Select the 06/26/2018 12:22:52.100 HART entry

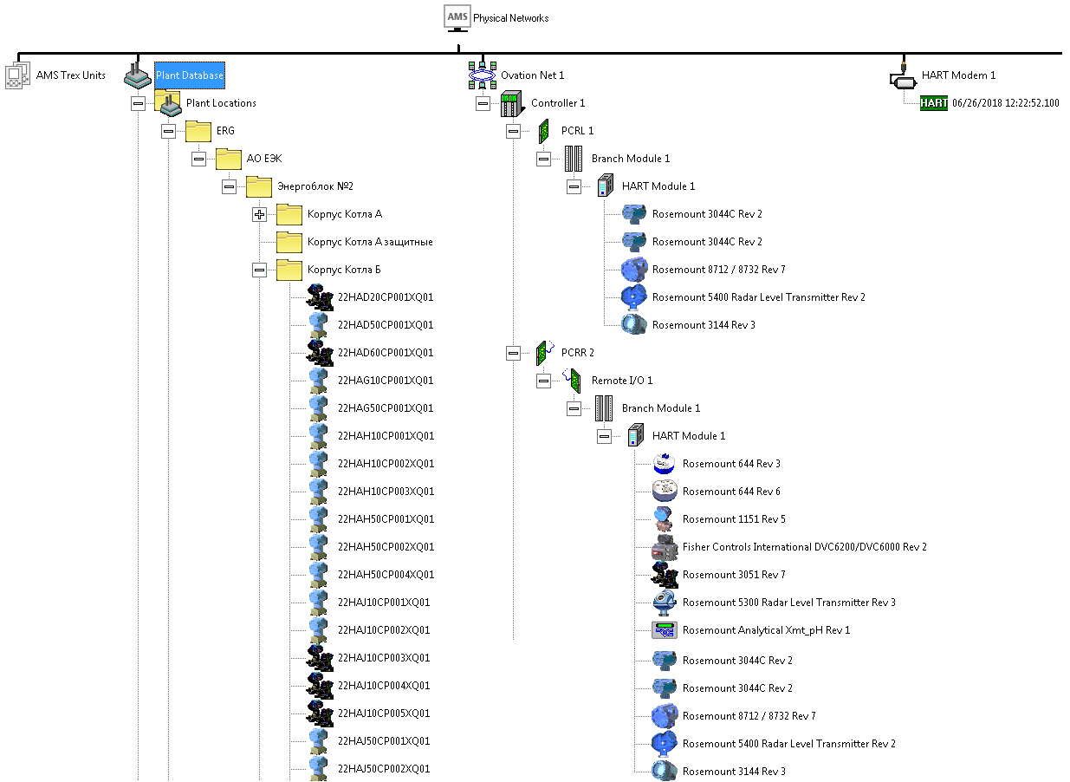(x=1005, y=103)
